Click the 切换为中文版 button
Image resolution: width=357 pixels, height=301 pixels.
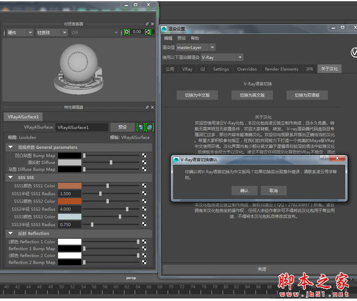click(x=198, y=95)
